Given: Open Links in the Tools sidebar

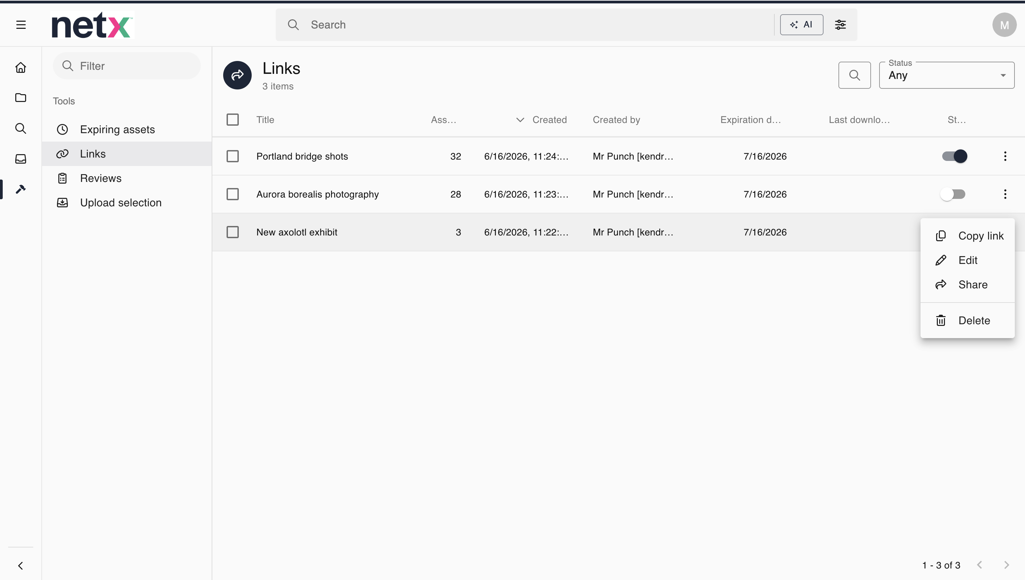Looking at the screenshot, I should coord(127,154).
